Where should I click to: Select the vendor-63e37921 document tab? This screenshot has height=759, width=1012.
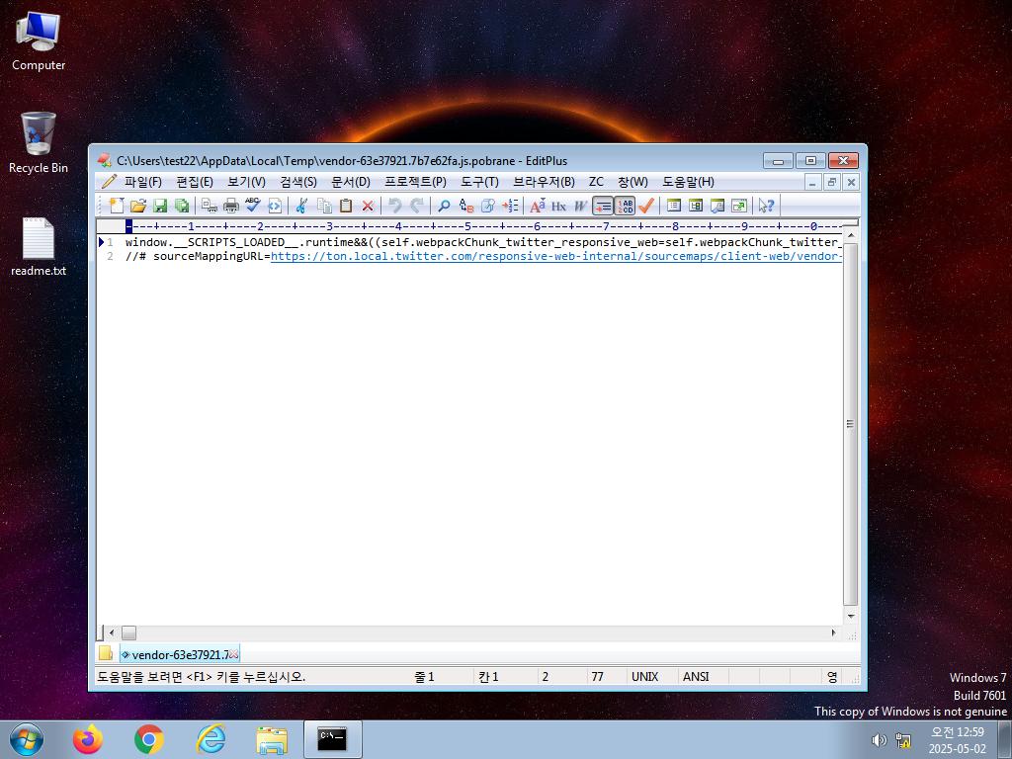(x=174, y=654)
